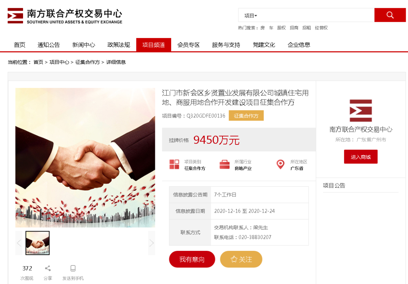
Task: Click the site logo at top left
Action: point(65,16)
